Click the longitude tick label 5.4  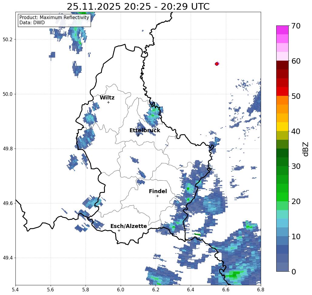[x=15, y=290]
